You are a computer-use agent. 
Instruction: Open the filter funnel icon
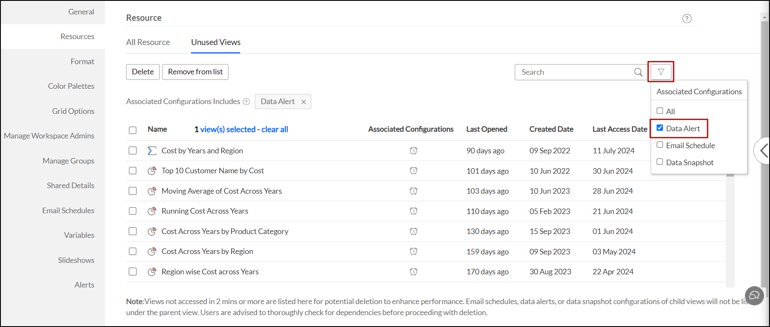(x=660, y=72)
